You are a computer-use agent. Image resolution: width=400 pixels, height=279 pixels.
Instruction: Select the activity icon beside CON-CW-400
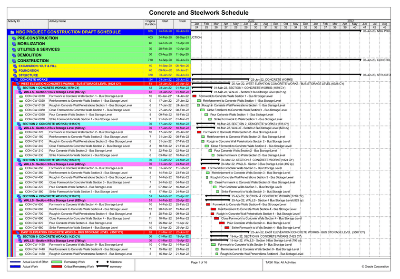[x=21, y=177]
